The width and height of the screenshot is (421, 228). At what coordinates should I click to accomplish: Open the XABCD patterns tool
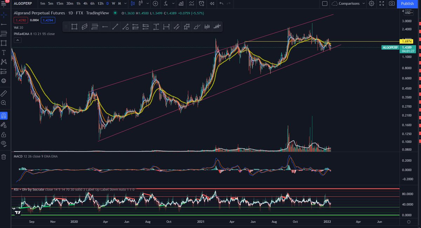(4, 62)
